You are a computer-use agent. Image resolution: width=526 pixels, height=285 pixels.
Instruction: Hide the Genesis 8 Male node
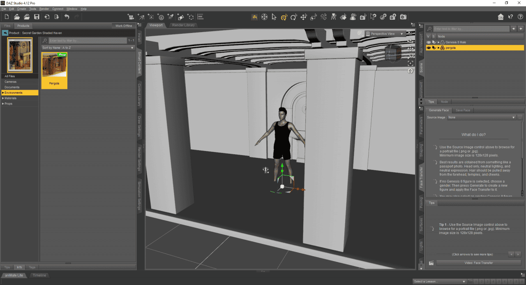click(x=429, y=42)
